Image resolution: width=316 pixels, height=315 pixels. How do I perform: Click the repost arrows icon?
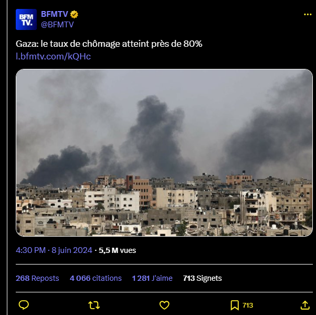tap(94, 305)
